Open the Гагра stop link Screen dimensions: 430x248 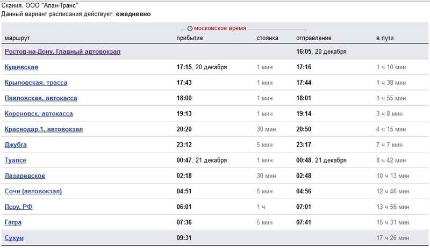pos(13,223)
